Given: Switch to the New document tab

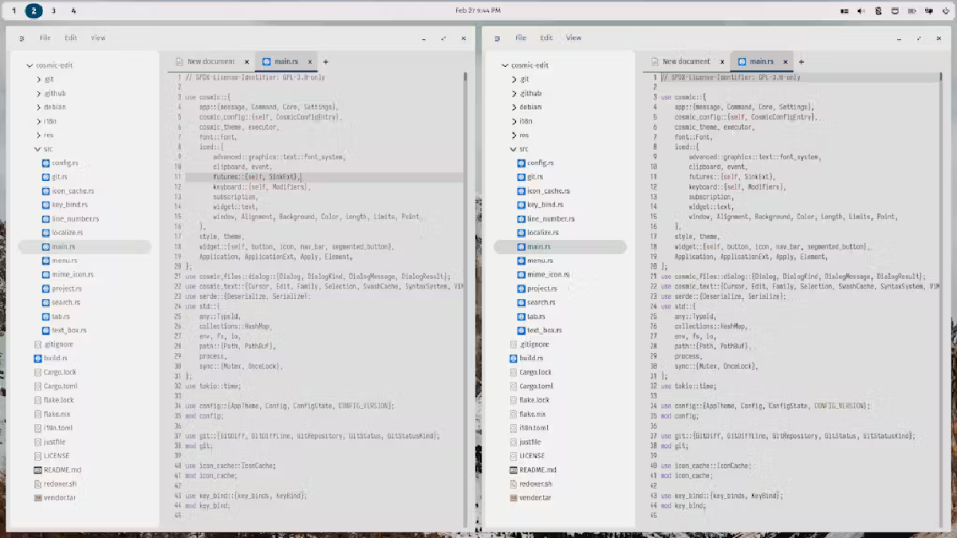Looking at the screenshot, I should (211, 61).
